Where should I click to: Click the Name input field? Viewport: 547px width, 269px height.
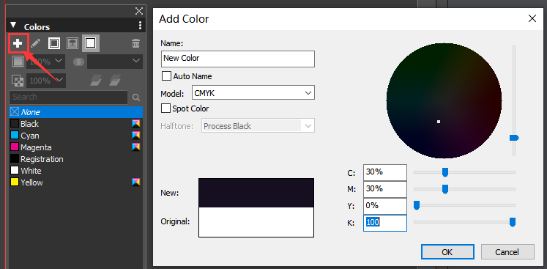(238, 59)
